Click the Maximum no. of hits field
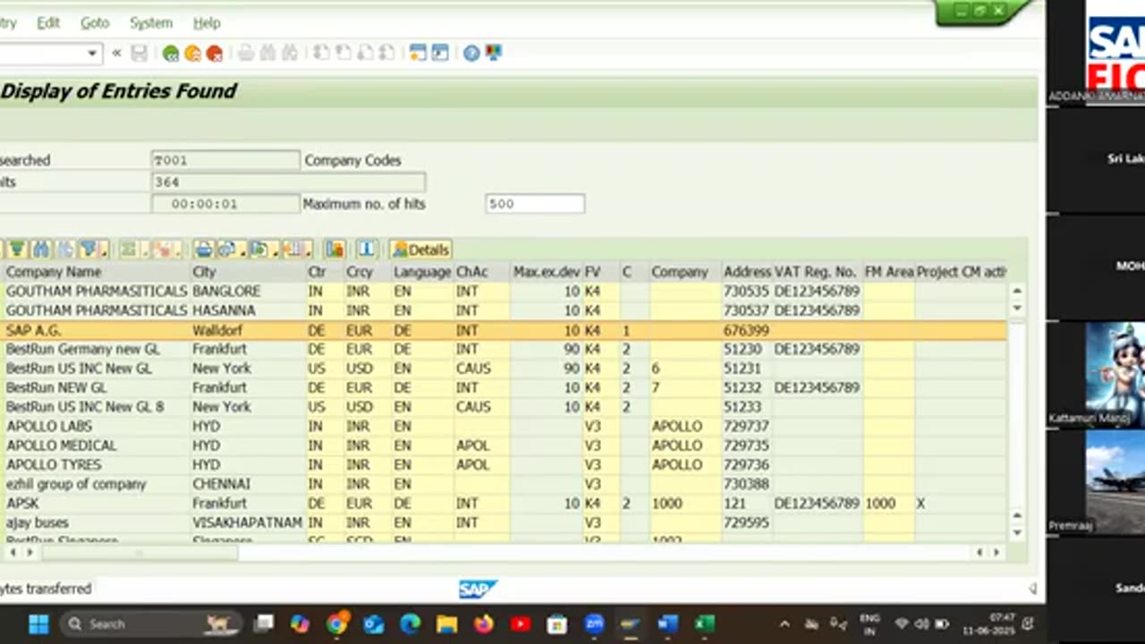 coord(535,204)
